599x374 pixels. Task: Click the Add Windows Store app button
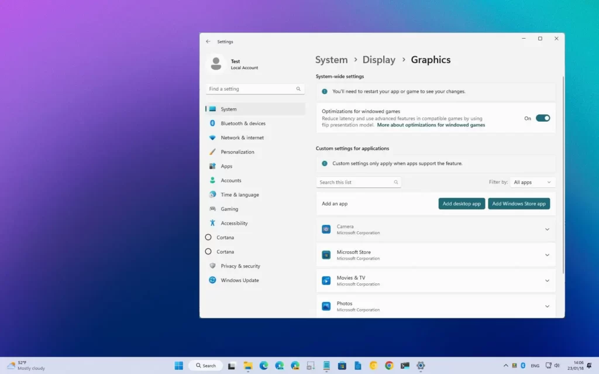point(519,204)
